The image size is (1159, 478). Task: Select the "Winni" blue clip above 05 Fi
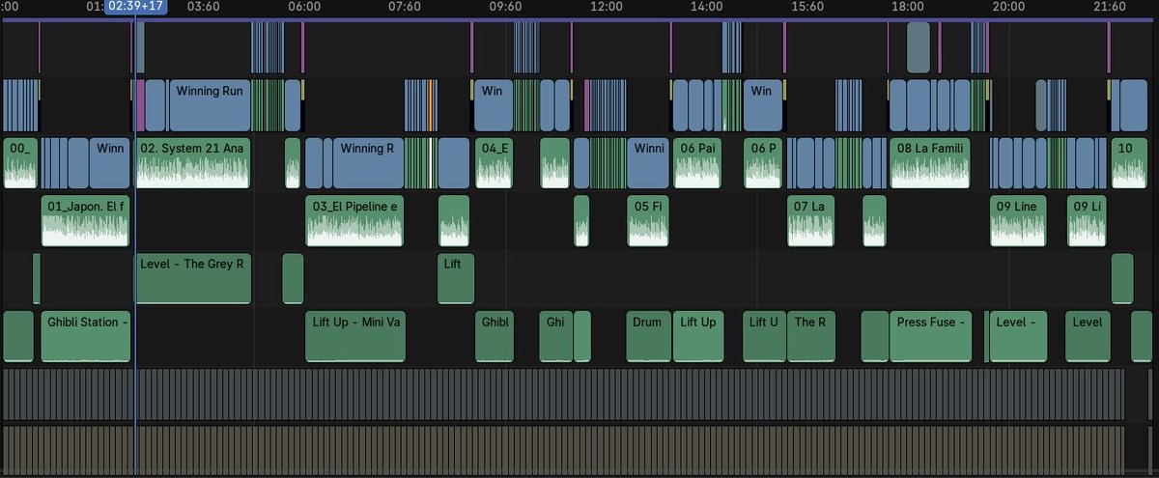[648, 163]
